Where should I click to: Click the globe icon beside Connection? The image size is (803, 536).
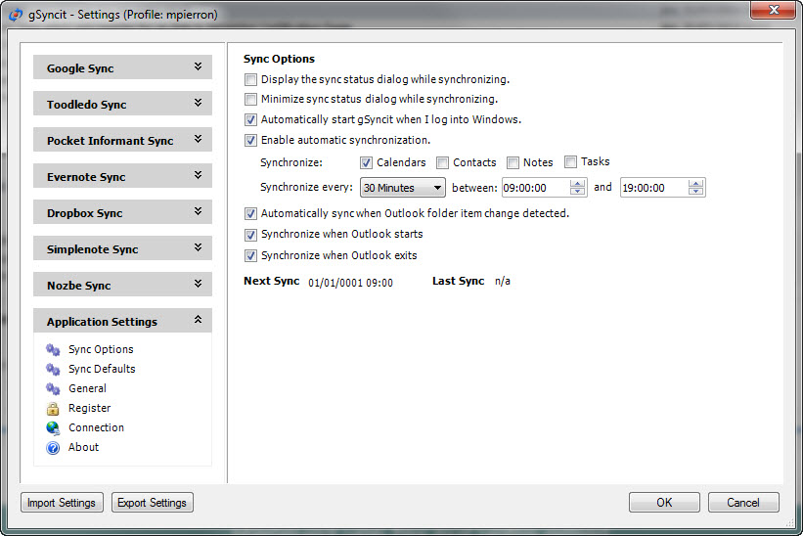tap(53, 428)
